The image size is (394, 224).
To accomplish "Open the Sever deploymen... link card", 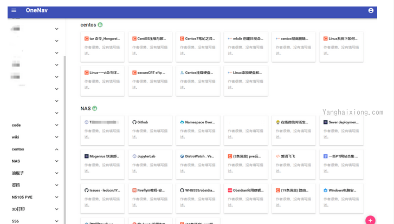I will pyautogui.click(x=341, y=130).
